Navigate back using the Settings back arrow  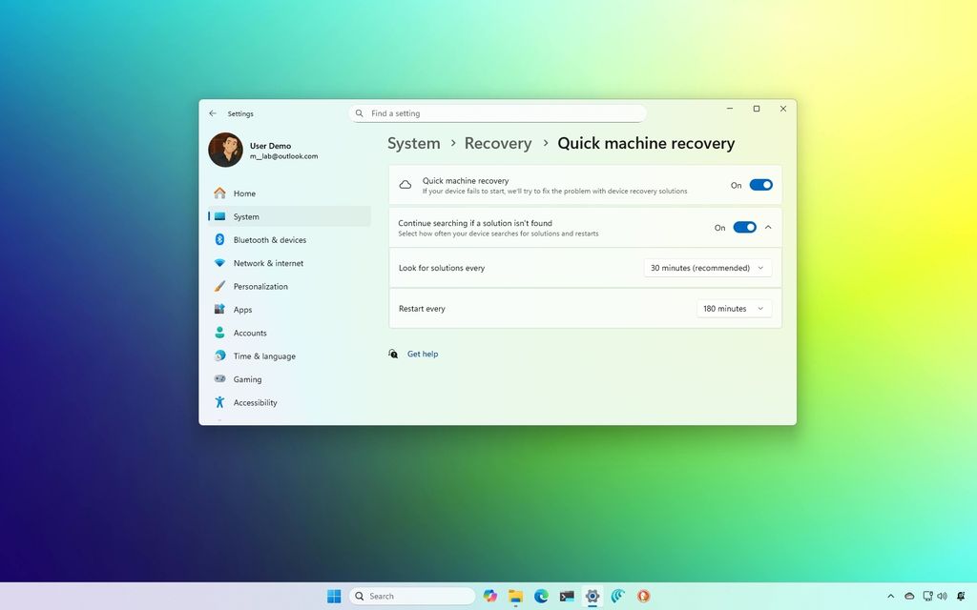(x=213, y=112)
